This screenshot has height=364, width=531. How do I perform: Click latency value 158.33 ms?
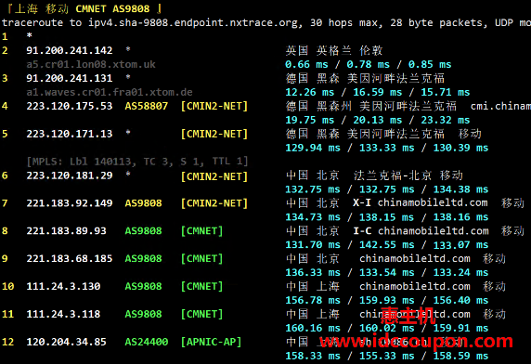pyautogui.click(x=313, y=356)
